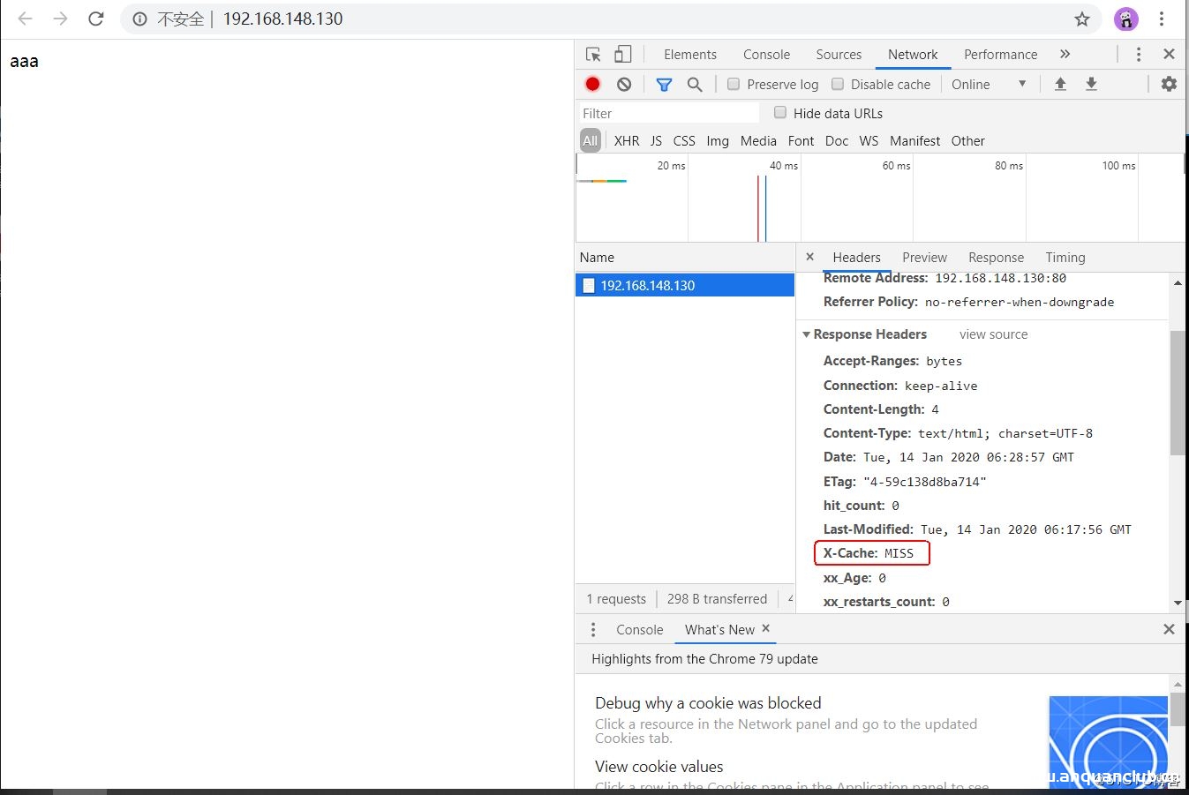
Task: Open the Headers tab for the request
Action: coord(855,257)
